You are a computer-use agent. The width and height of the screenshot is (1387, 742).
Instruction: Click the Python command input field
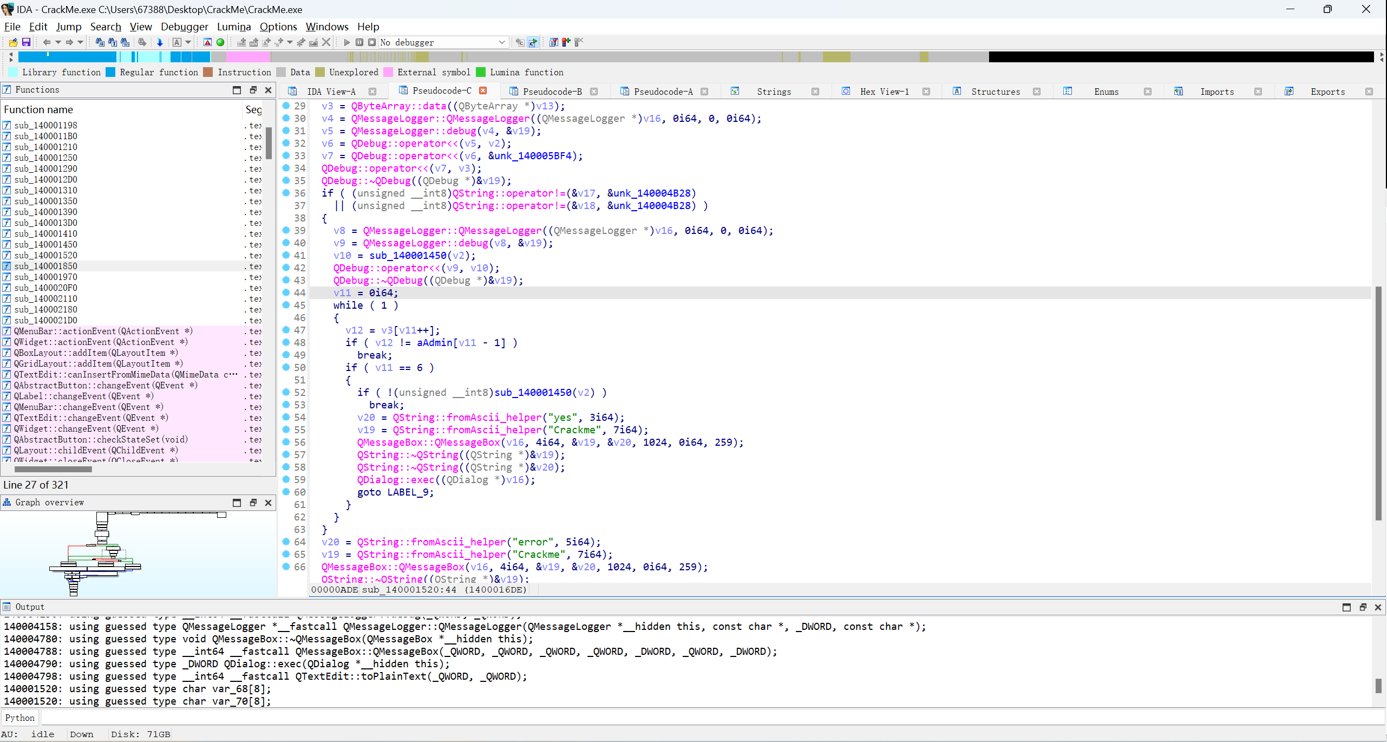click(712, 718)
